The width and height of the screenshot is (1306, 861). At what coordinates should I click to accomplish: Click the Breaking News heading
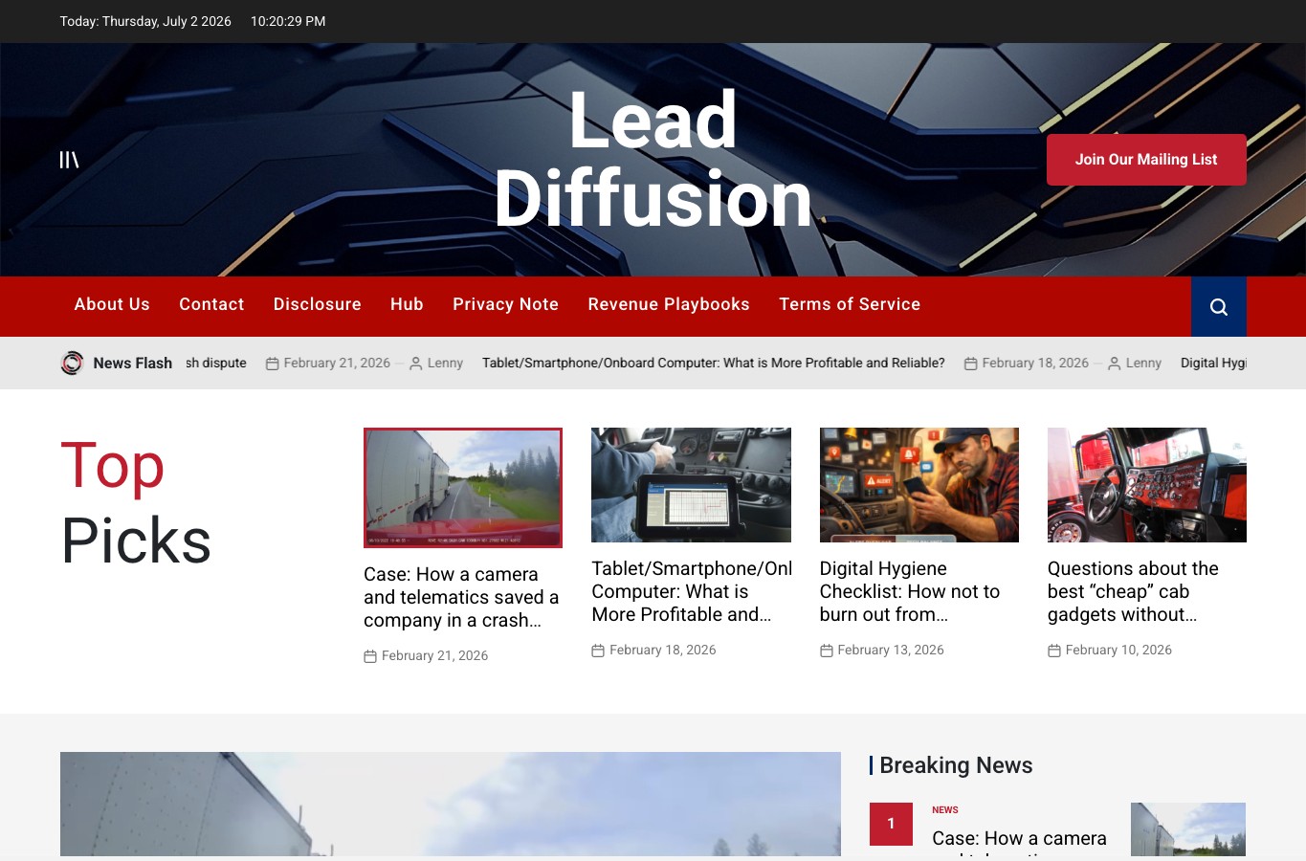[x=956, y=765]
